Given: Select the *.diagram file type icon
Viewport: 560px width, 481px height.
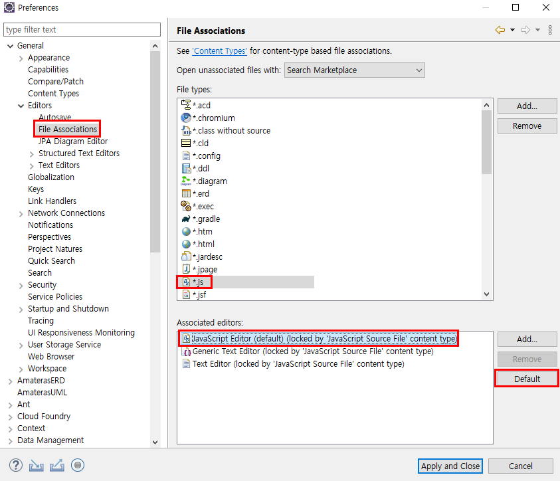Looking at the screenshot, I should [186, 181].
